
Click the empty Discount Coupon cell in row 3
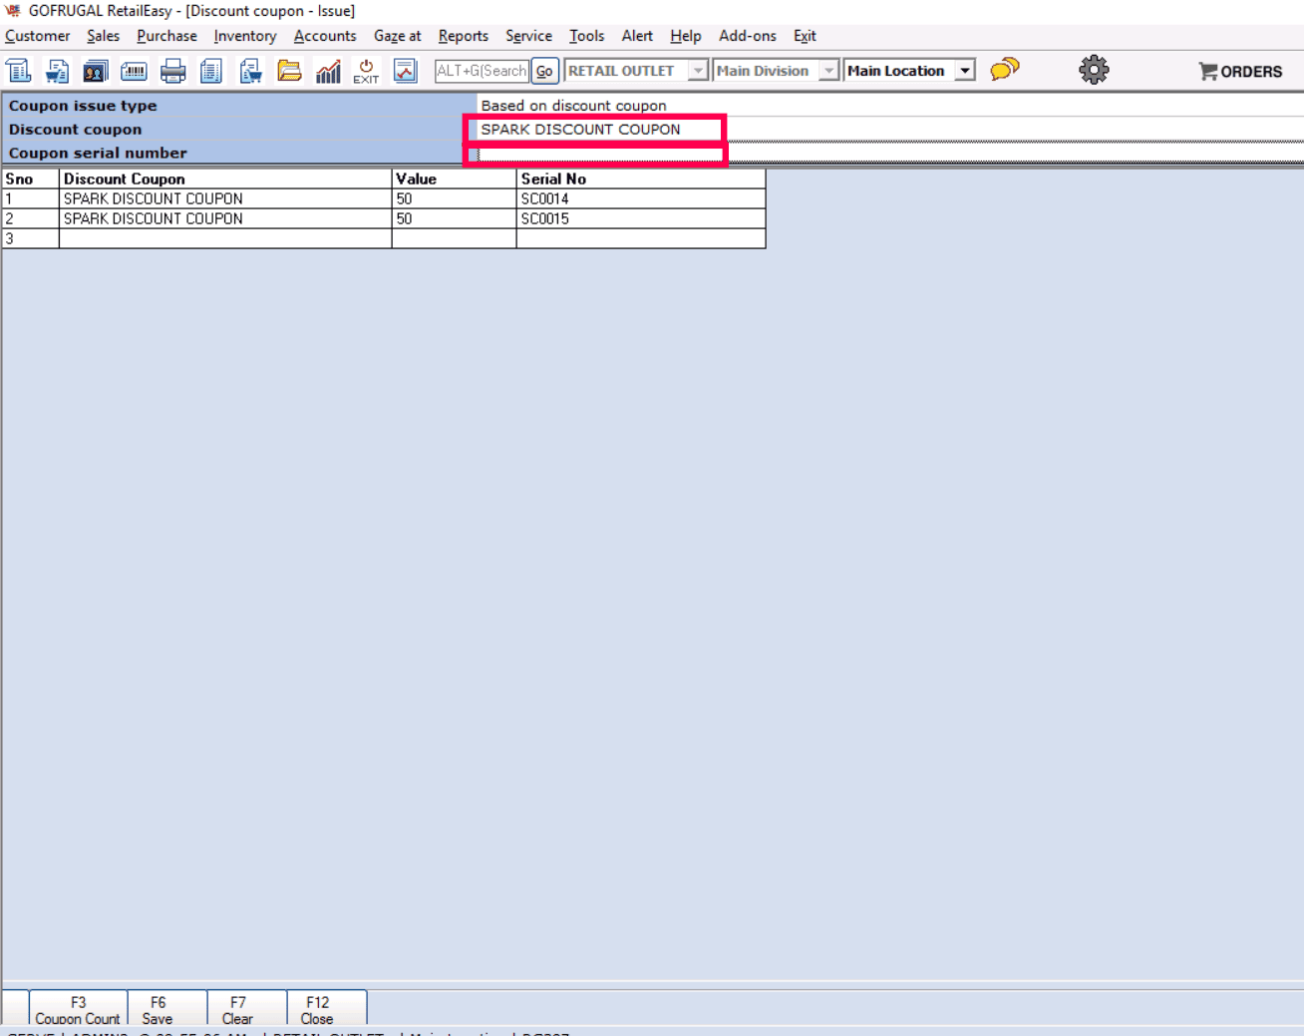coord(225,239)
